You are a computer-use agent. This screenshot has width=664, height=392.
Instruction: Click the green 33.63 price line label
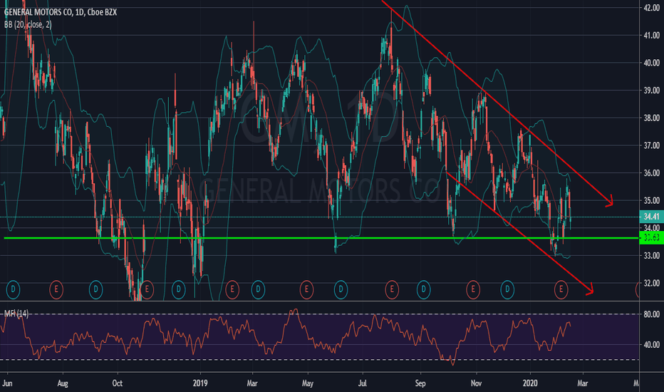pyautogui.click(x=651, y=238)
